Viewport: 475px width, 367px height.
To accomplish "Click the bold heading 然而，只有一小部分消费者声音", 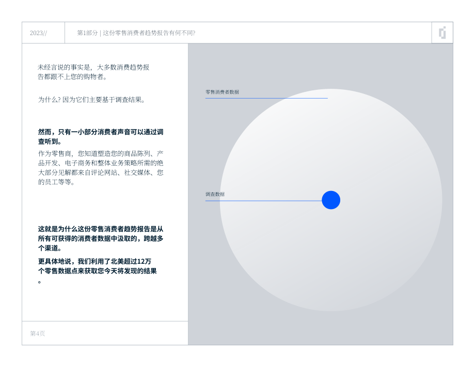I will coord(101,137).
